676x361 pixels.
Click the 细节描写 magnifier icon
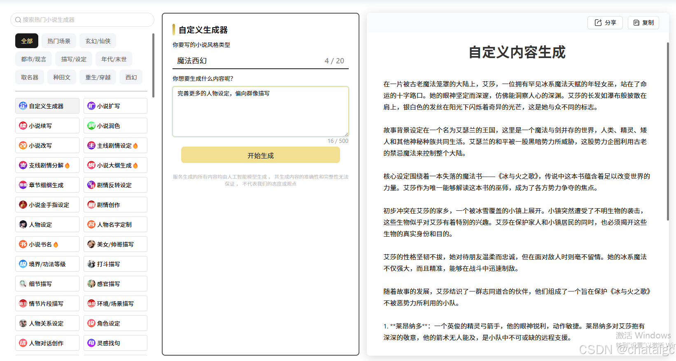tap(23, 284)
